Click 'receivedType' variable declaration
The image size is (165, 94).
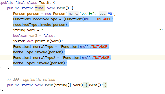point(45,19)
